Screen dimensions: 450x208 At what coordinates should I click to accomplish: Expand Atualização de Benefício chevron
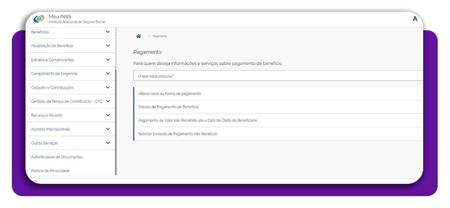pyautogui.click(x=108, y=46)
